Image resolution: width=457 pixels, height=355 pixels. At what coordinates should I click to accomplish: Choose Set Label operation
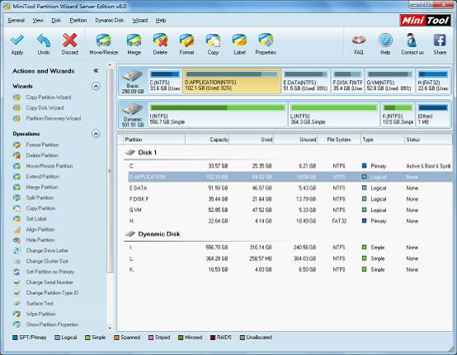(x=36, y=219)
